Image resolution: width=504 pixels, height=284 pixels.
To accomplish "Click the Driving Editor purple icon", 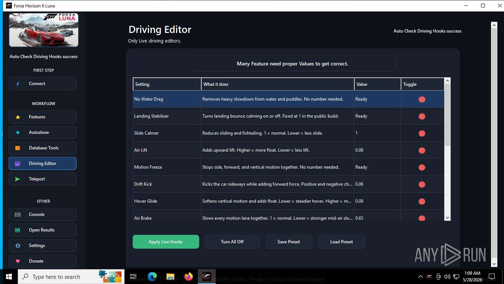I will click(x=18, y=163).
